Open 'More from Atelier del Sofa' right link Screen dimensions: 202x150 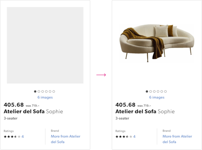(x=177, y=139)
